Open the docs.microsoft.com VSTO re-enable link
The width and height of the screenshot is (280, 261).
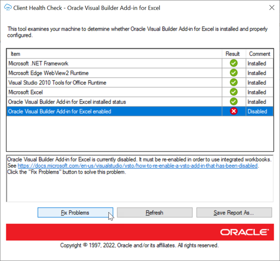pyautogui.click(x=138, y=166)
